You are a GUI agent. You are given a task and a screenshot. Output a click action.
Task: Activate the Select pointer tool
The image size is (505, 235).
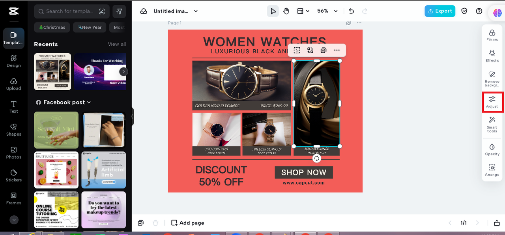(x=273, y=11)
